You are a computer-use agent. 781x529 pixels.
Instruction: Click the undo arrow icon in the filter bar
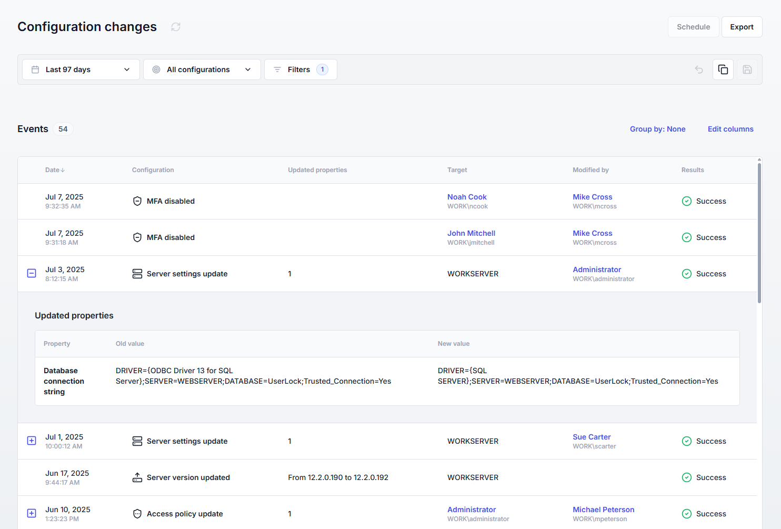coord(698,69)
